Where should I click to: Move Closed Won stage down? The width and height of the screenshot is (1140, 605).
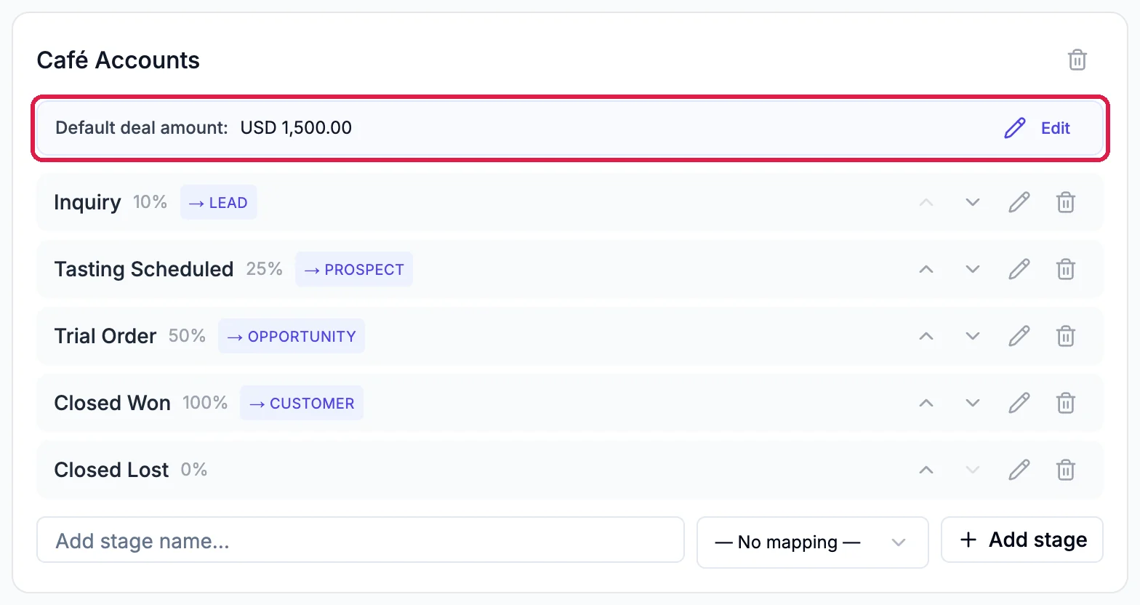[973, 403]
